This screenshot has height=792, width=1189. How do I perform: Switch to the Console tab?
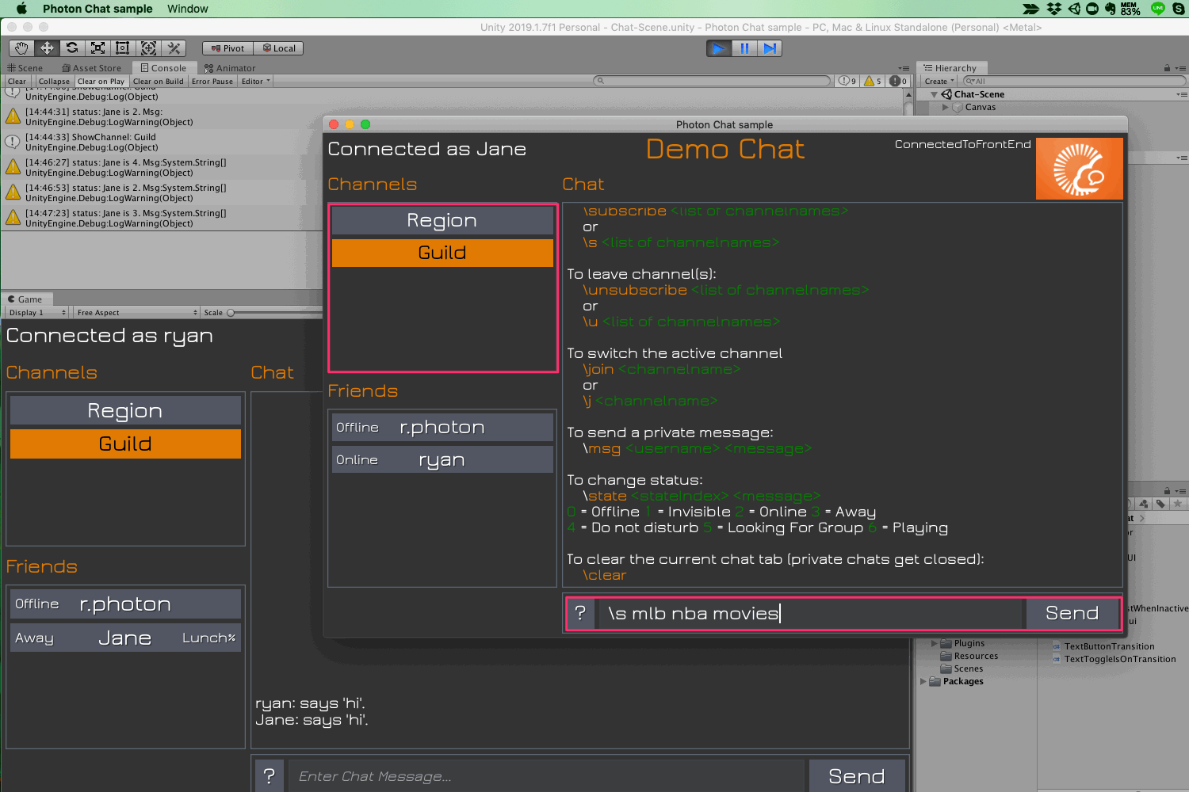(163, 68)
